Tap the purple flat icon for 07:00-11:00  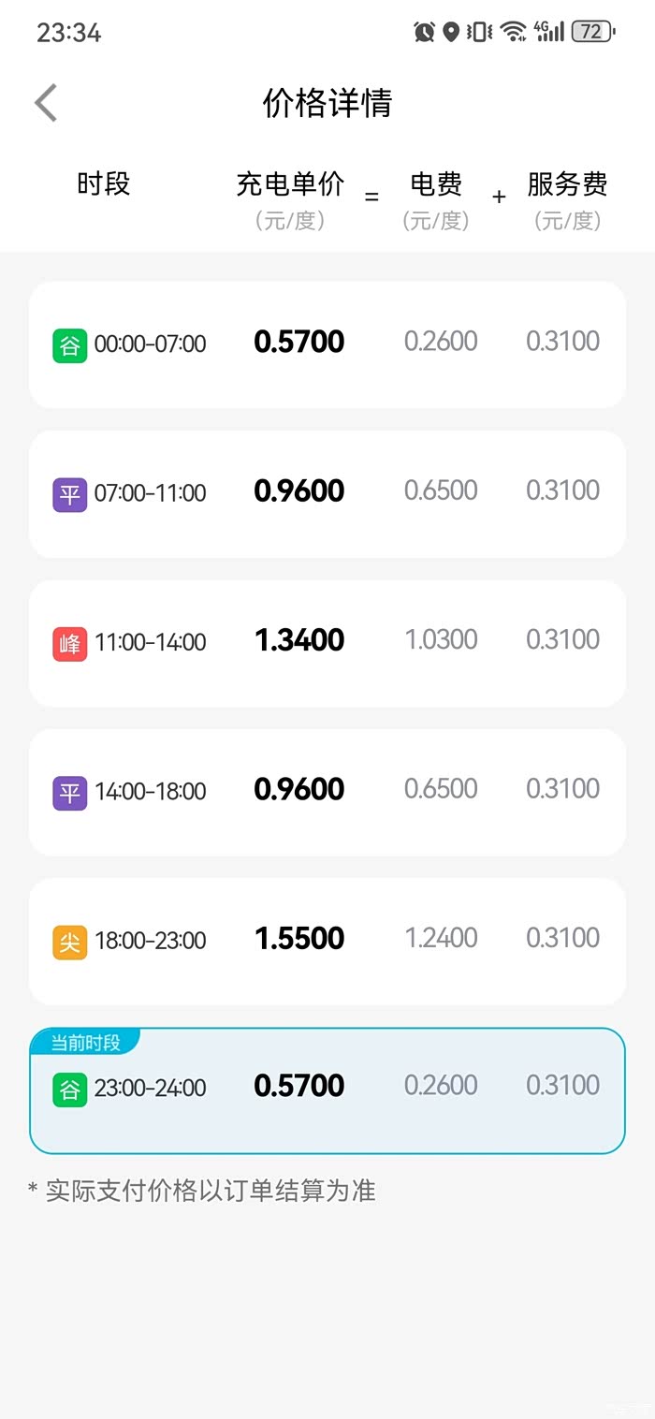point(69,494)
